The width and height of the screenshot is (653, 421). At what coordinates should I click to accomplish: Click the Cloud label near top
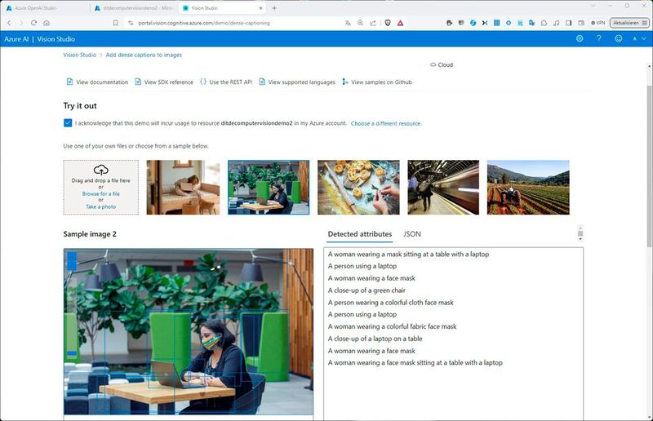(442, 64)
